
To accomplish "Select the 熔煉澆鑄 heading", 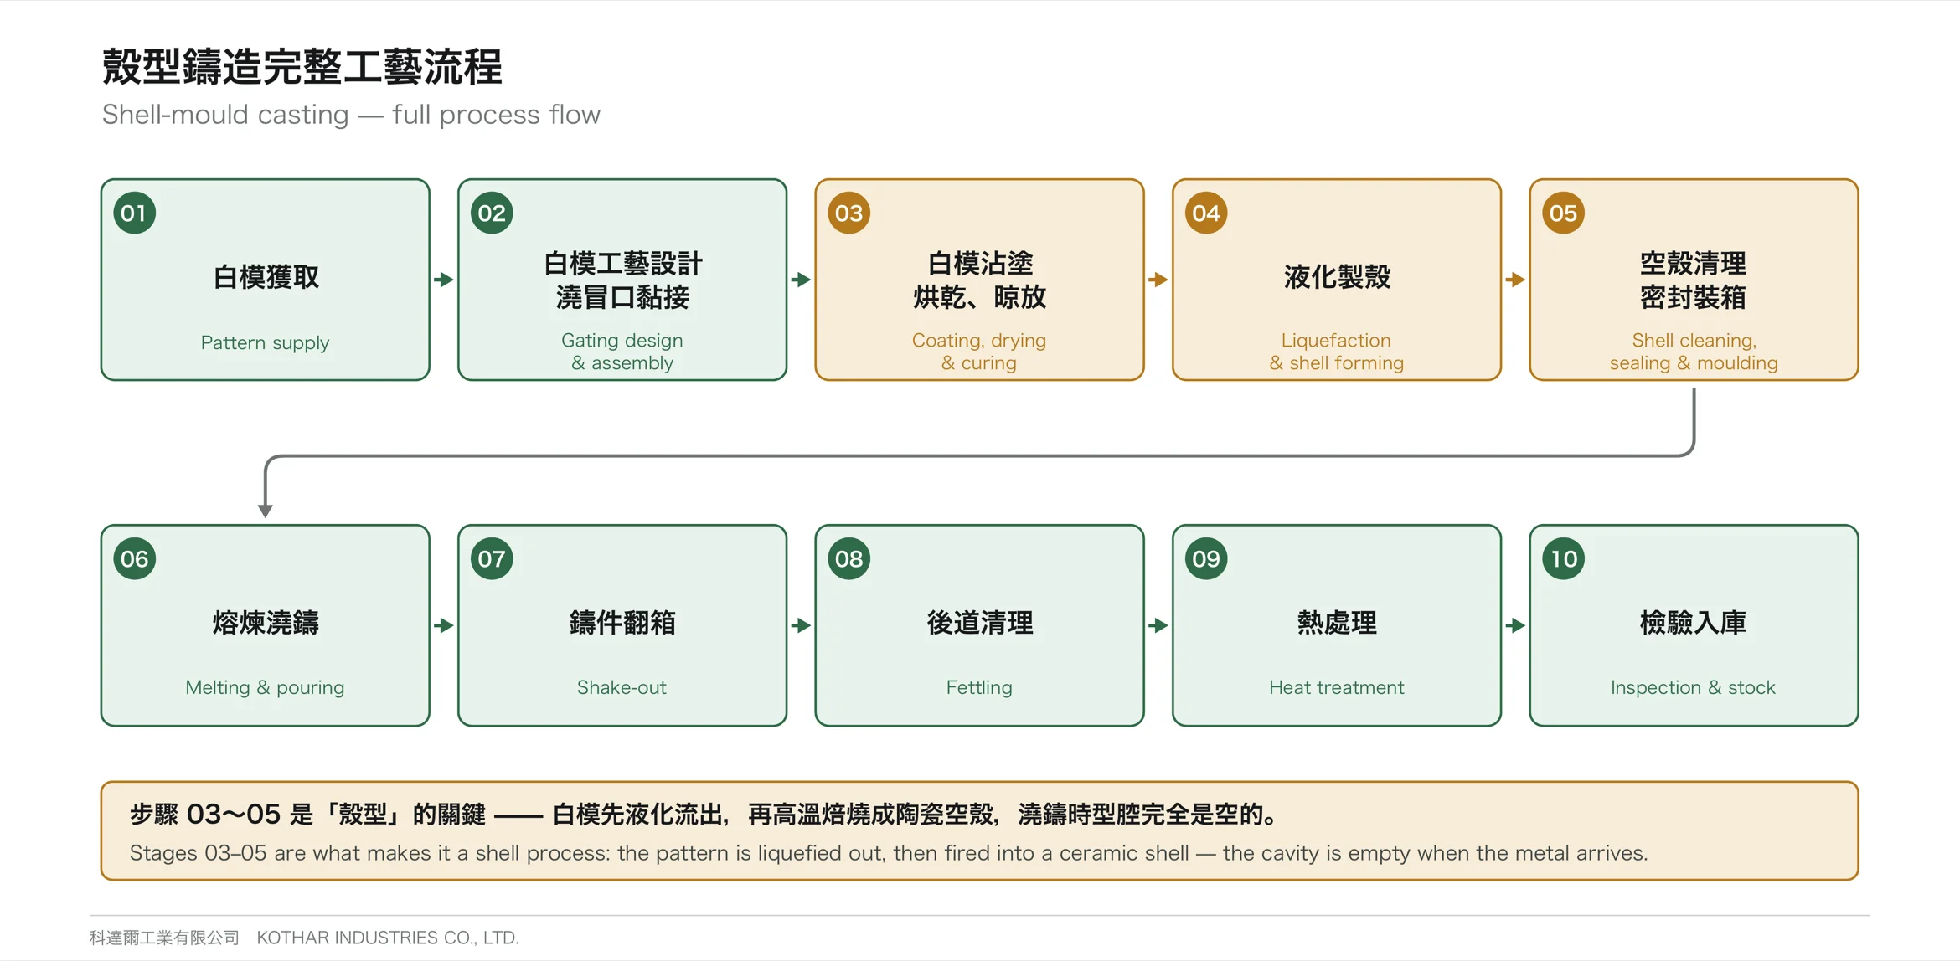I will coord(266,623).
